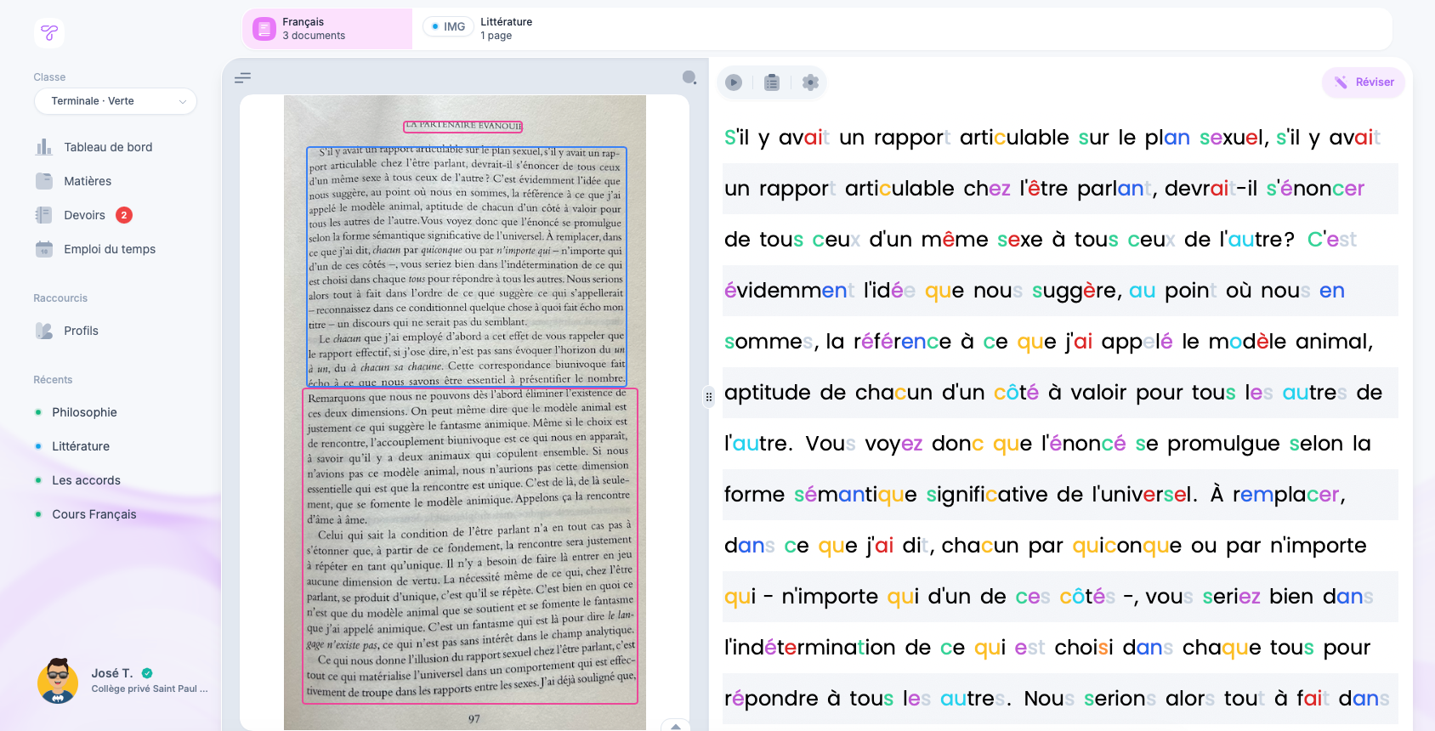This screenshot has height=731, width=1435.
Task: Click the collapse arrow below the page
Action: coord(675,726)
